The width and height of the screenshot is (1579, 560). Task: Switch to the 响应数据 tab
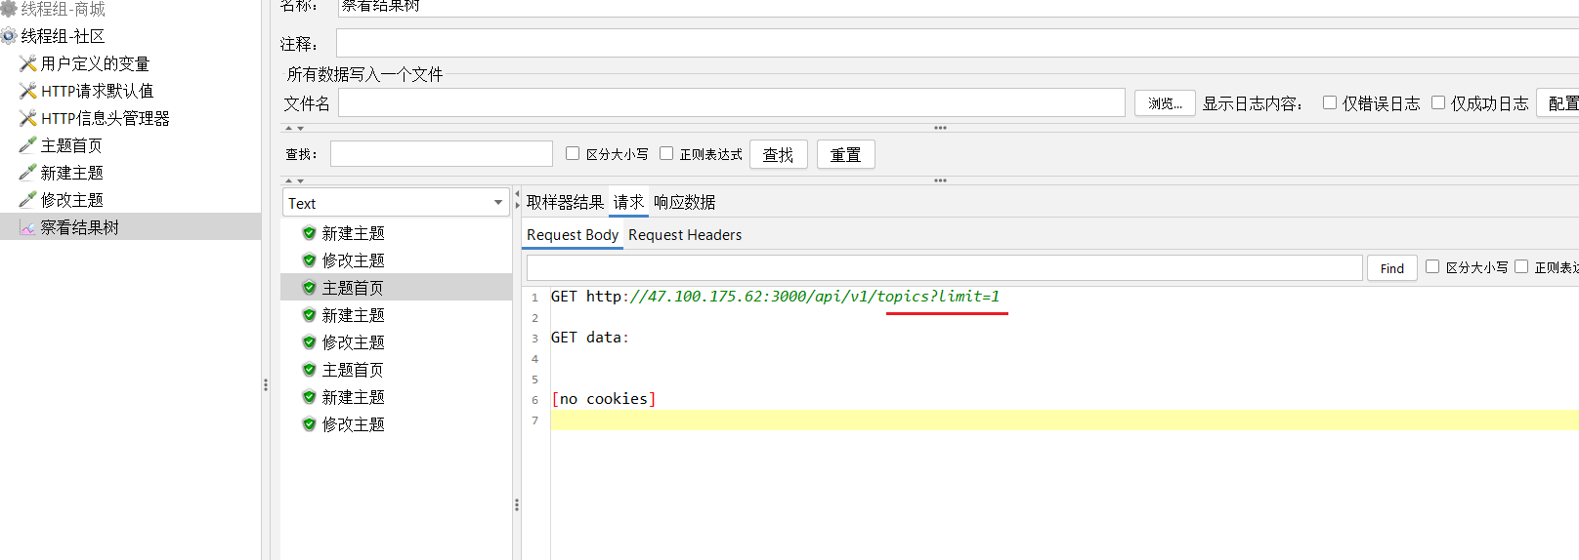pyautogui.click(x=684, y=202)
